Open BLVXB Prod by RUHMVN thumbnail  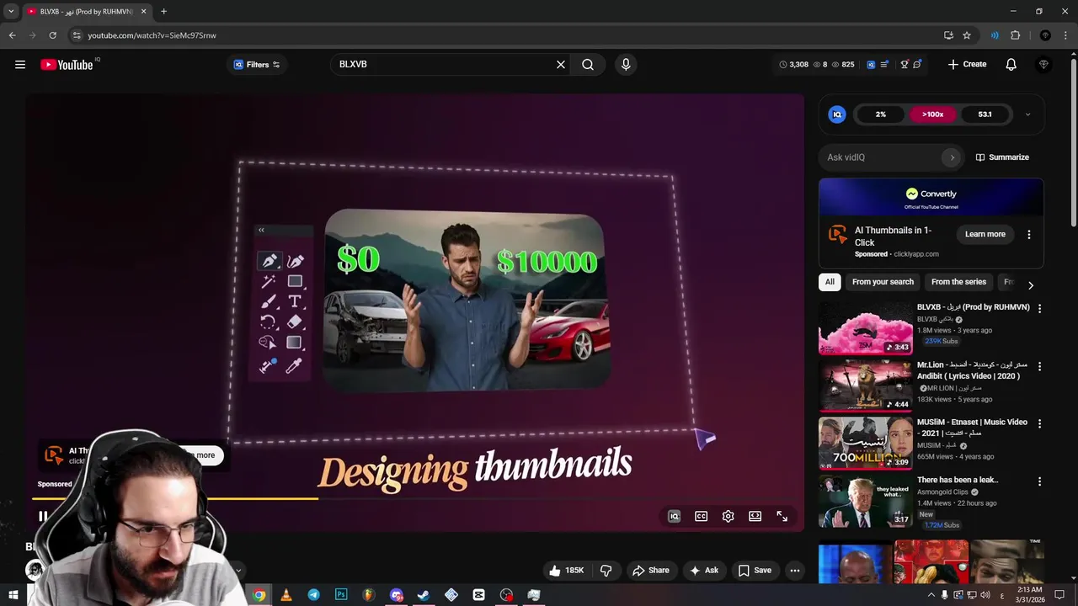click(x=865, y=329)
